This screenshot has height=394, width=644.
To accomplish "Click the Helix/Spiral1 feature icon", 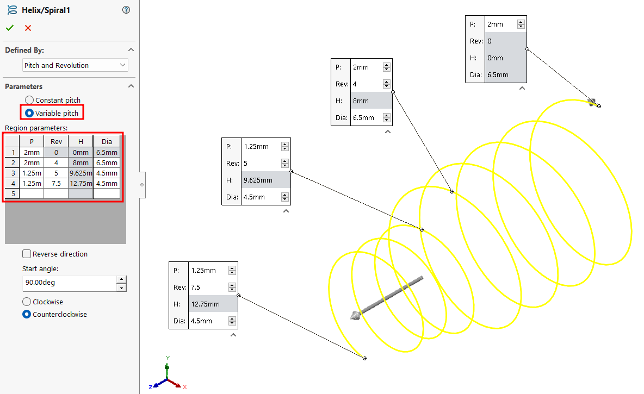I will [x=11, y=10].
